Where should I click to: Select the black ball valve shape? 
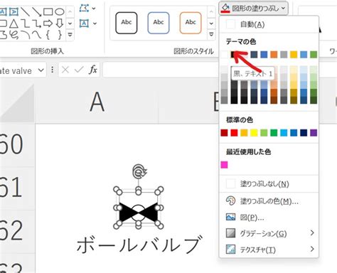139,212
